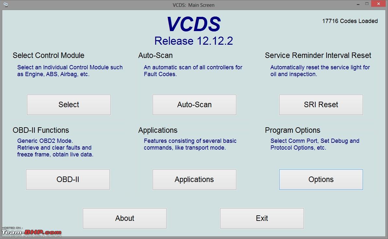Click the 'Program Options' heading

click(293, 130)
